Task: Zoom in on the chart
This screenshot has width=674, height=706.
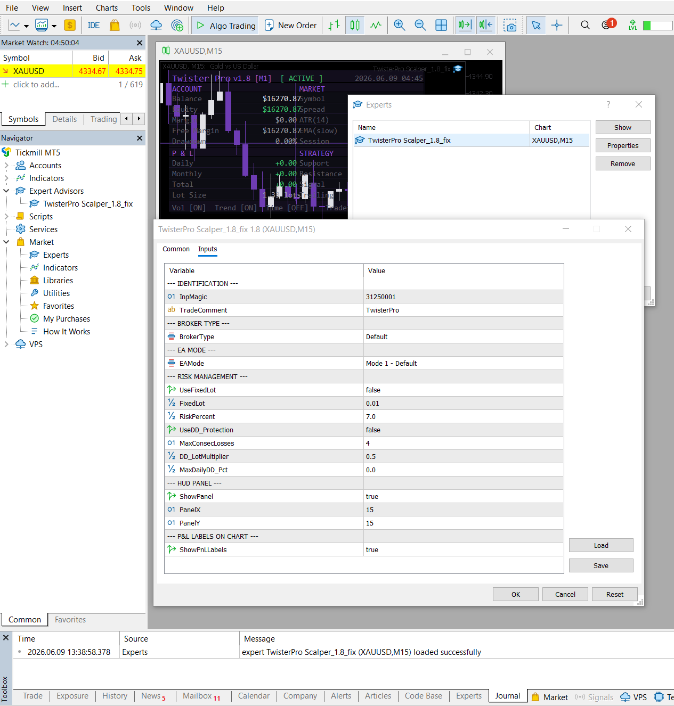Action: [400, 25]
